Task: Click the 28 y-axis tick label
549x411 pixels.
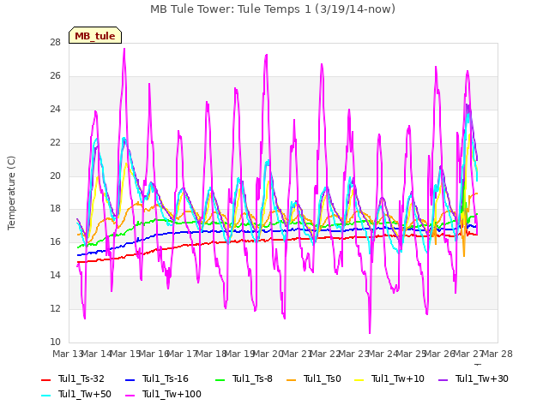Action: (55, 43)
